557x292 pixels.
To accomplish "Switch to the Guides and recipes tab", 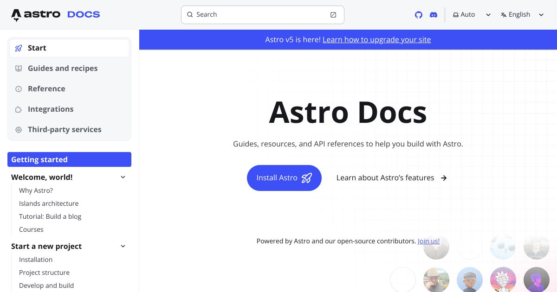I will pos(69,69).
